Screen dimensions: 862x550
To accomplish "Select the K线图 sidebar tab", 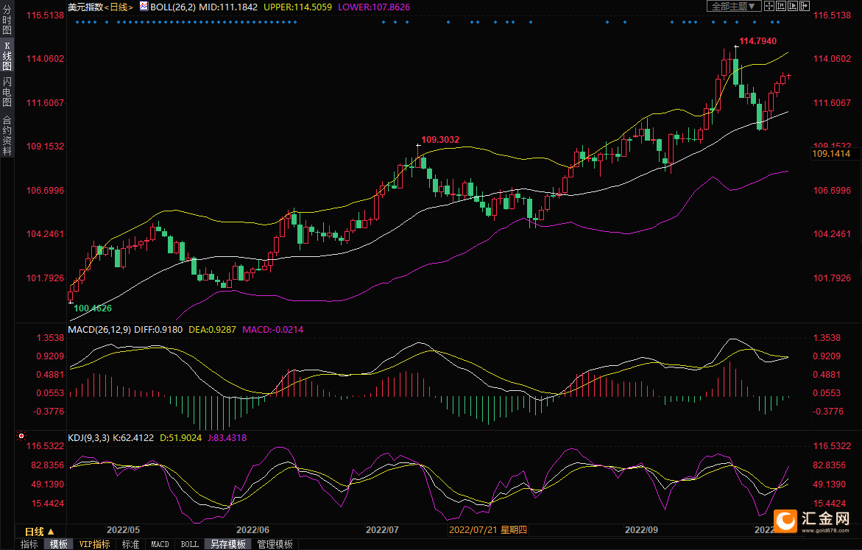I will point(7,56).
